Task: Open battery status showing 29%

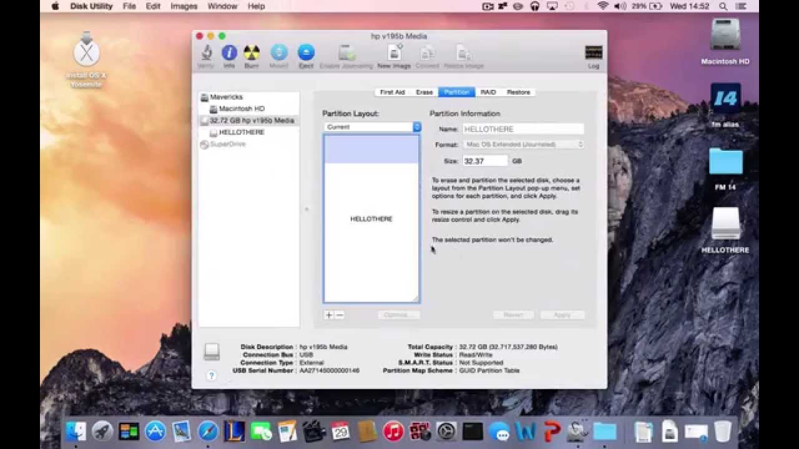Action: click(647, 6)
